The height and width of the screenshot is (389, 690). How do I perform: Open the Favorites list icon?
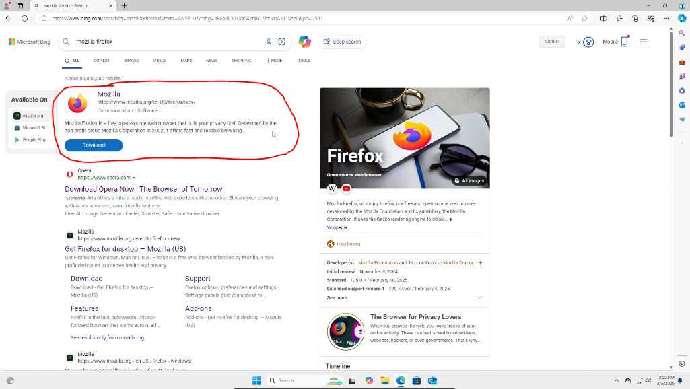619,18
